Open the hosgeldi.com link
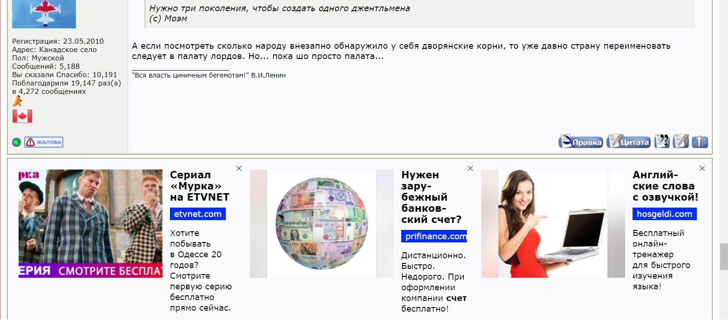Image resolution: width=728 pixels, height=320 pixels. pyautogui.click(x=664, y=214)
